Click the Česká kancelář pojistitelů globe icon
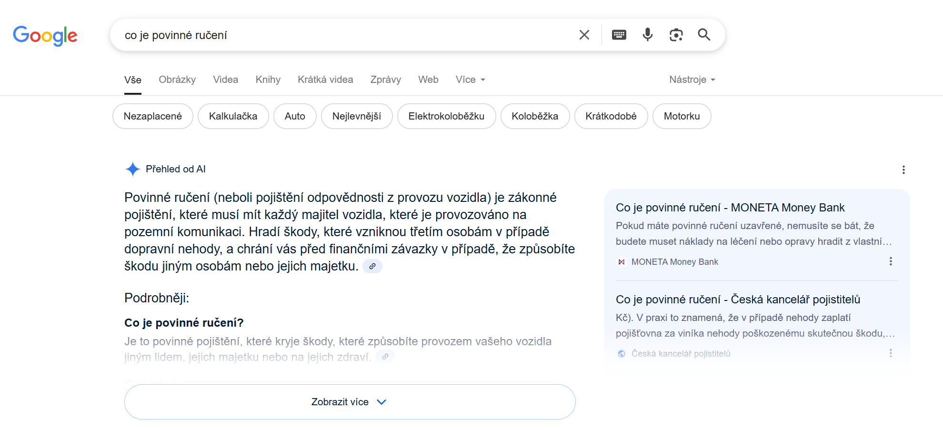943x430 pixels. (x=622, y=353)
